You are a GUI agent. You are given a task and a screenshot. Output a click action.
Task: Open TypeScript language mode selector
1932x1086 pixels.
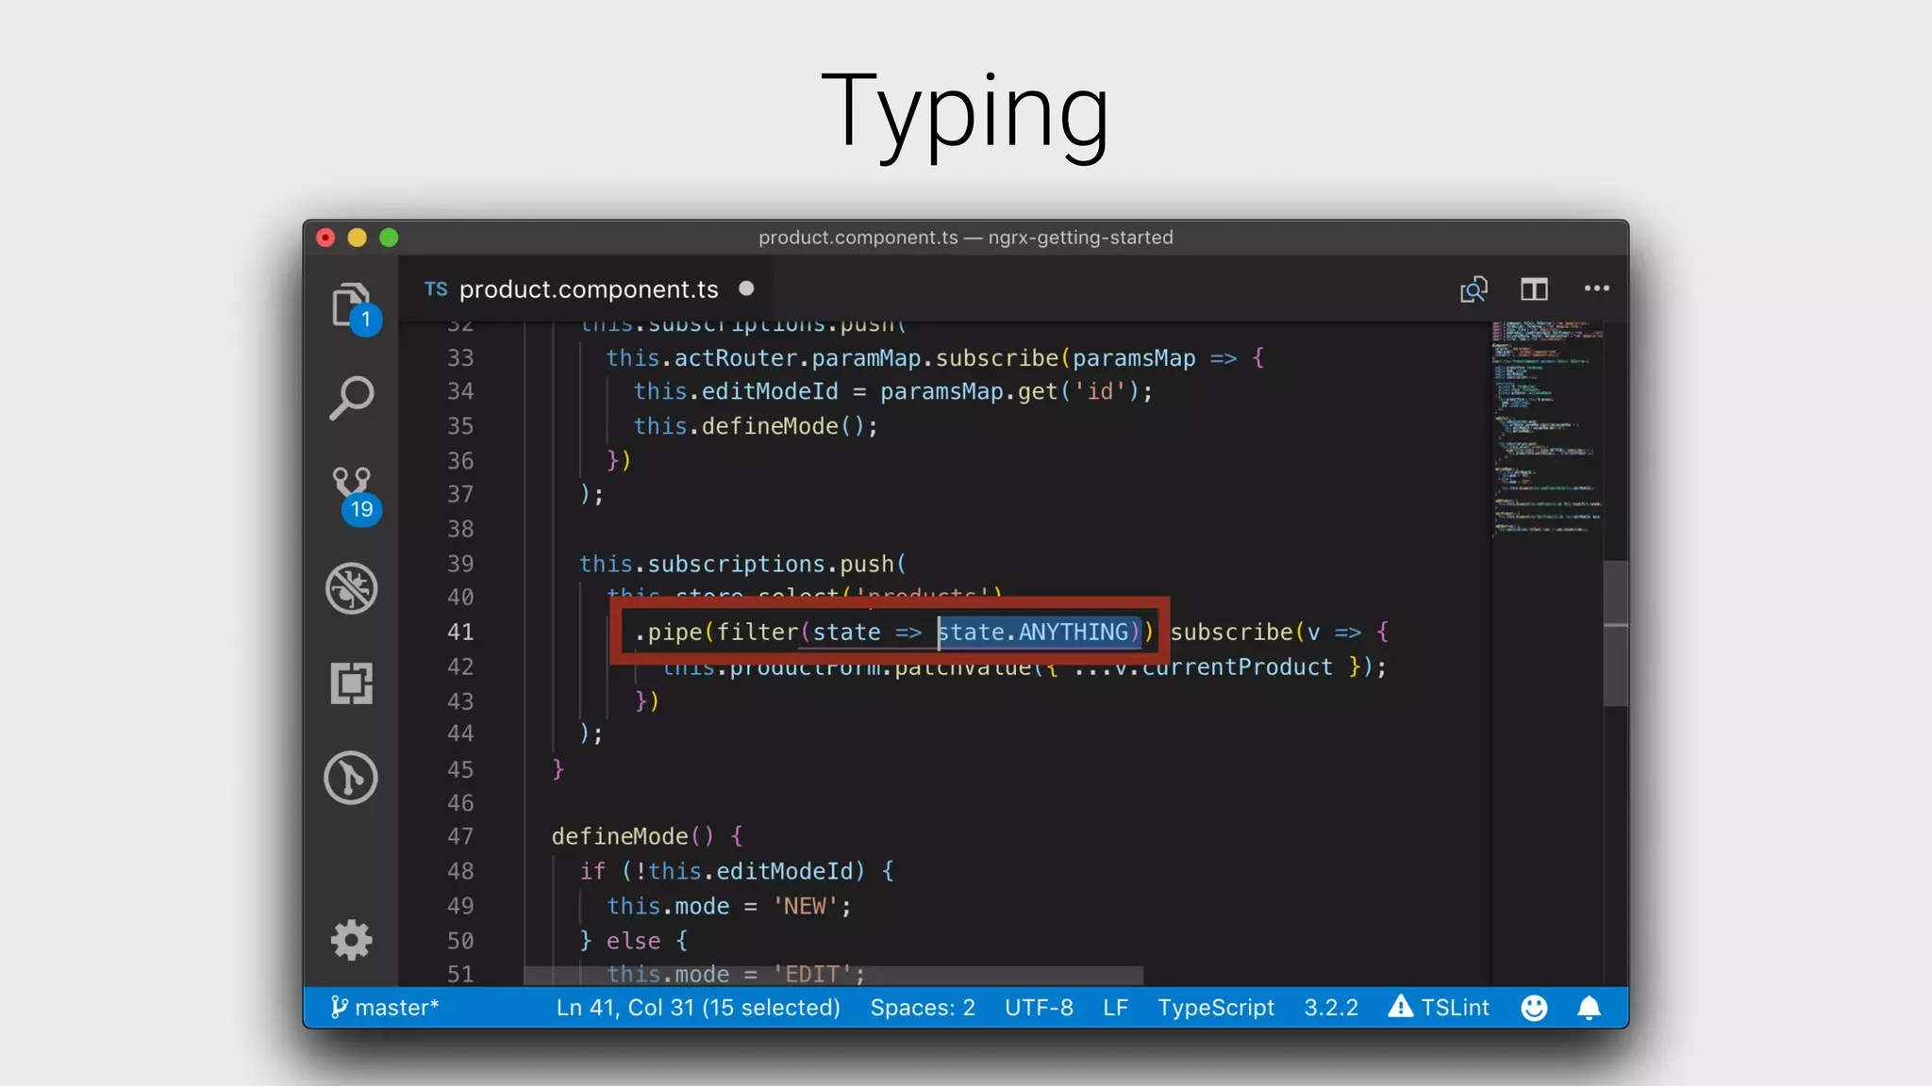click(x=1216, y=1008)
